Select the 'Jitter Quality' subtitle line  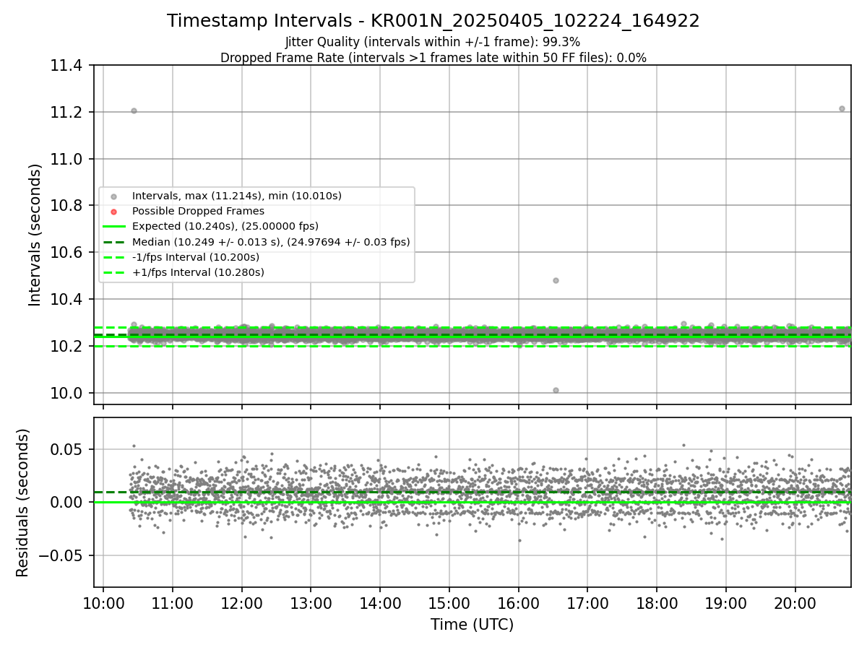click(433, 43)
